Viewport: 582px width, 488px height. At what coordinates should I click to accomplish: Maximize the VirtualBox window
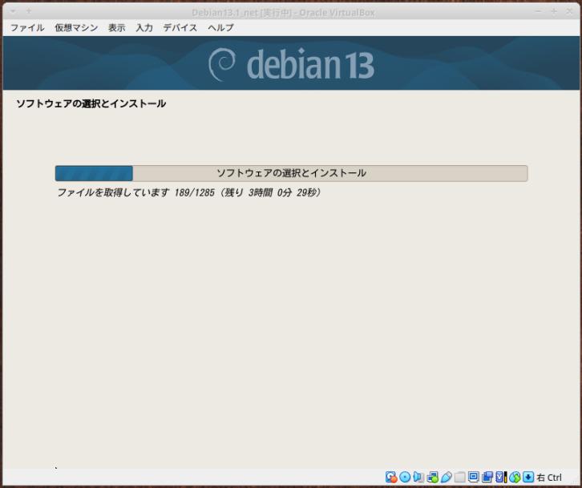click(554, 12)
